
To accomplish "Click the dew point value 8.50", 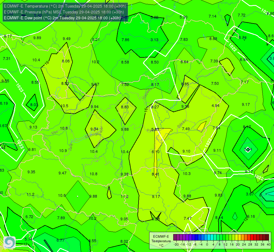I will click(x=155, y=62).
